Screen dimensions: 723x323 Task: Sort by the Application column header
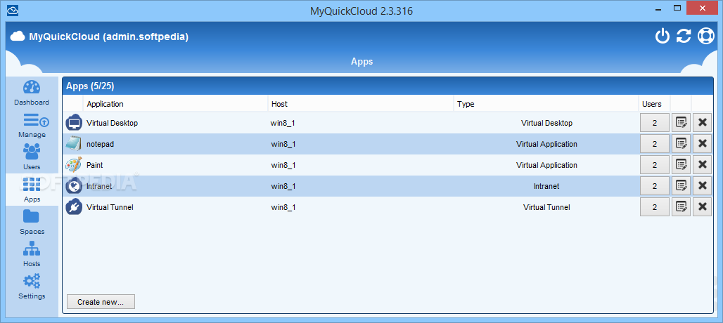175,104
